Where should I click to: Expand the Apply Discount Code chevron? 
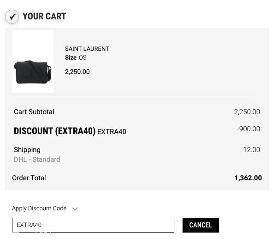(75, 209)
